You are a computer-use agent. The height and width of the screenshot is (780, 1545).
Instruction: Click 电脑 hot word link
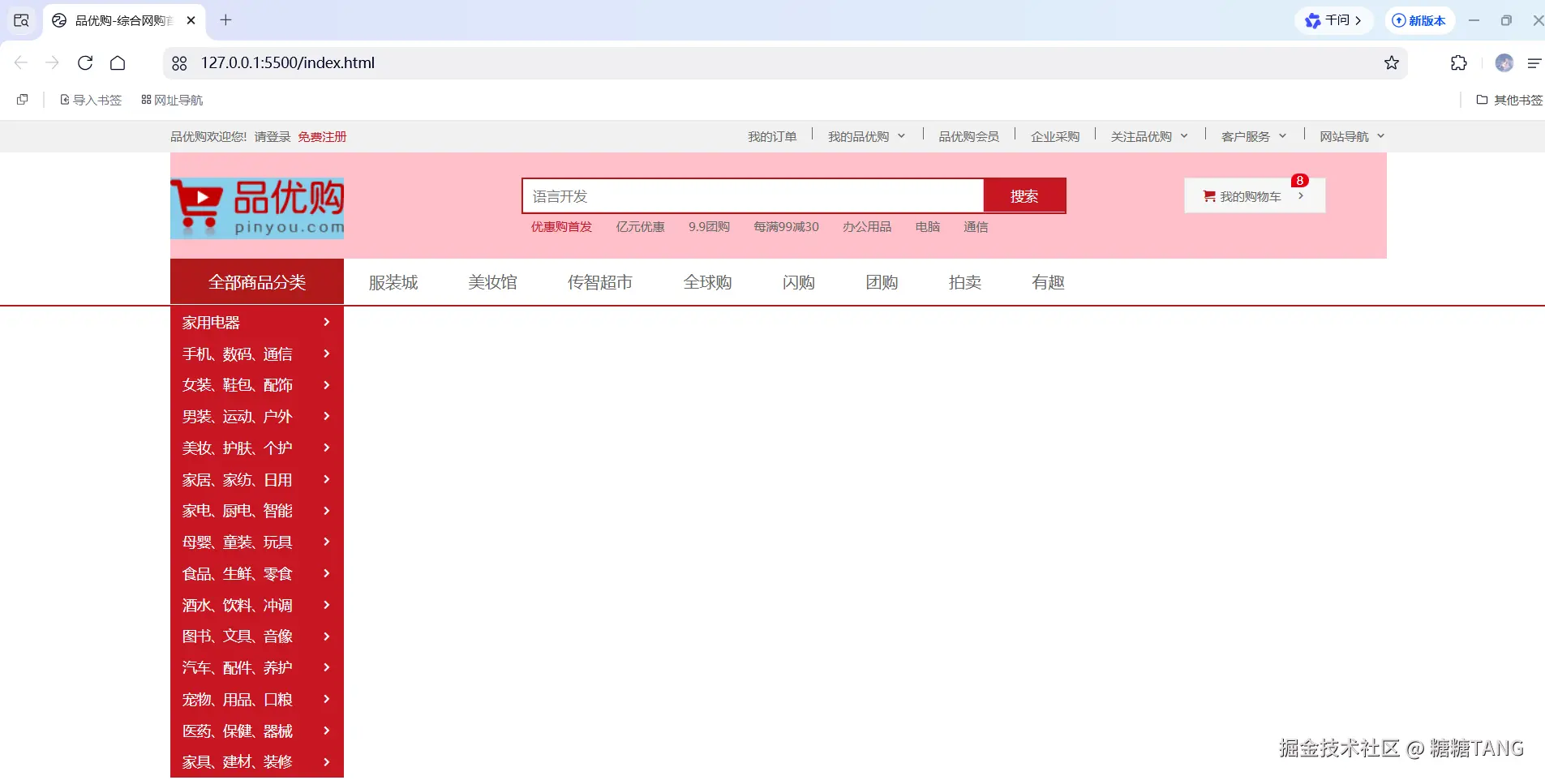tap(927, 227)
